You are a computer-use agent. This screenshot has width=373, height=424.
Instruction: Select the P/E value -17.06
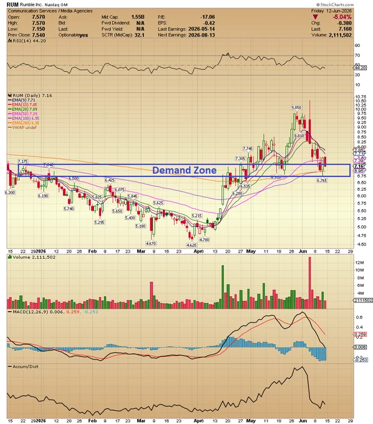[x=208, y=17]
